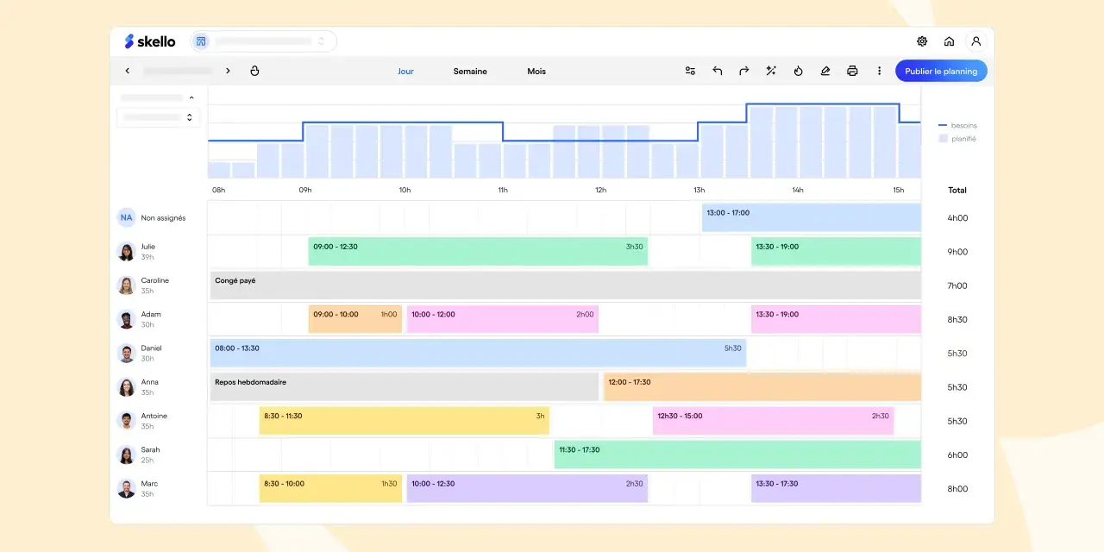The width and height of the screenshot is (1104, 552).
Task: Select Non assignés NA avatar
Action: pos(126,217)
